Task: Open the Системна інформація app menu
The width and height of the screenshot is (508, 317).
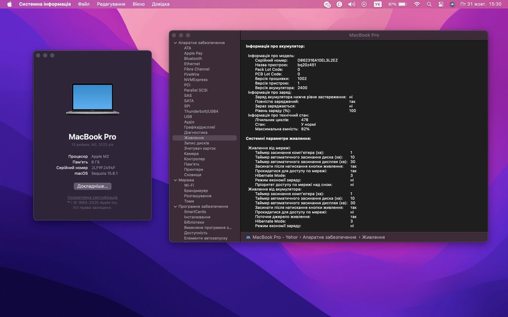Action: [x=45, y=4]
